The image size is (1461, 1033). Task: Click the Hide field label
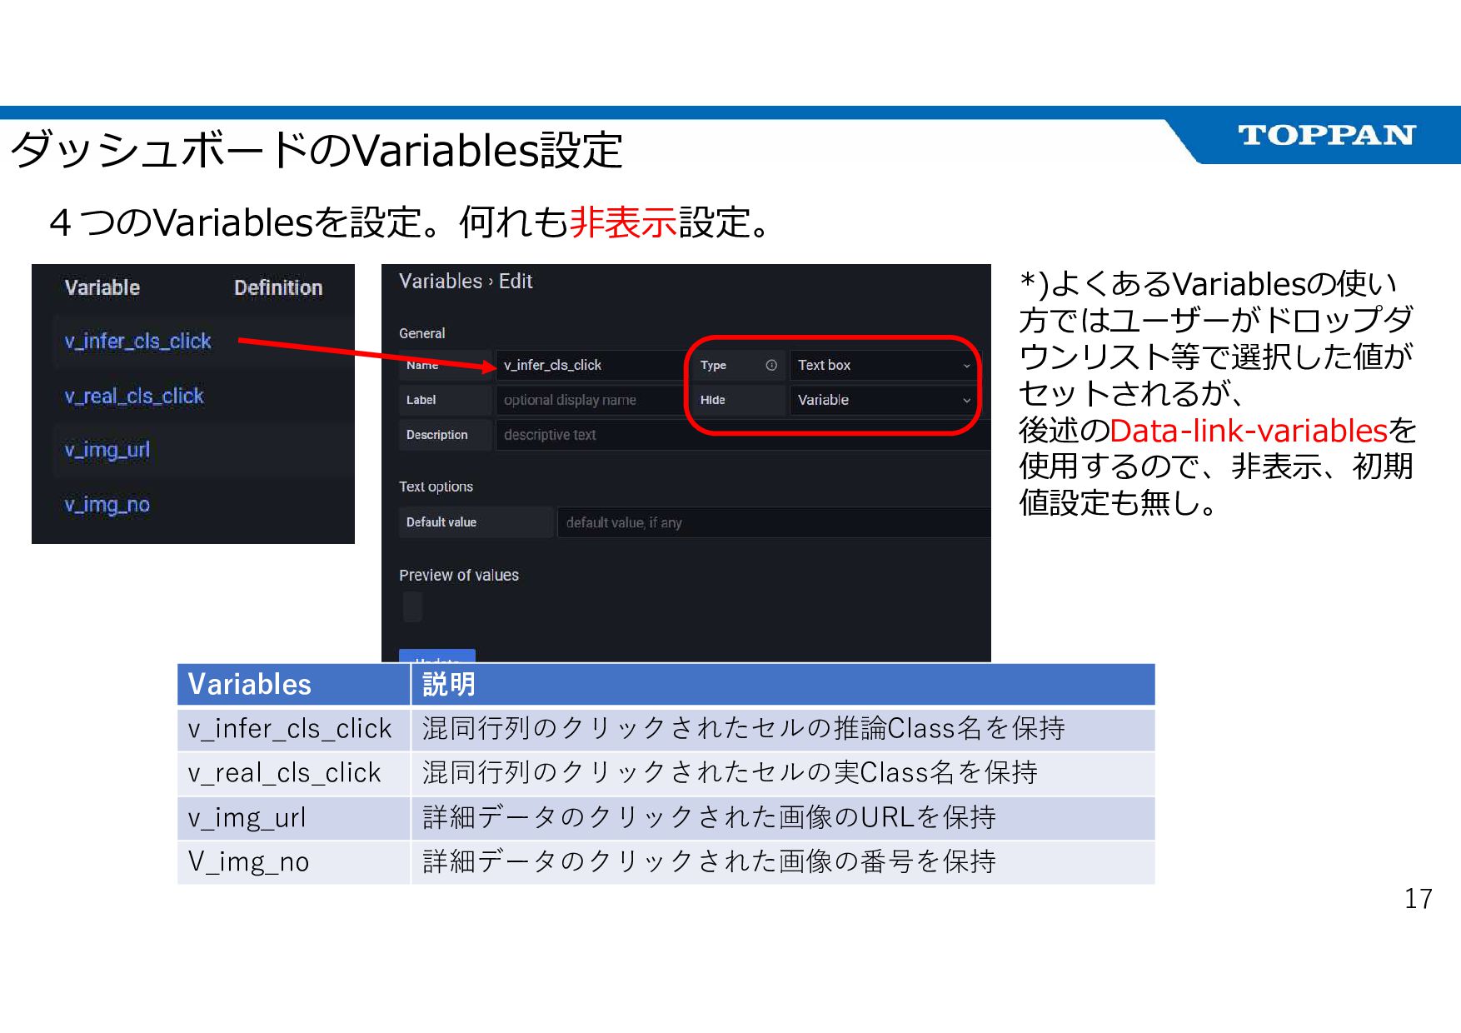pos(712,400)
